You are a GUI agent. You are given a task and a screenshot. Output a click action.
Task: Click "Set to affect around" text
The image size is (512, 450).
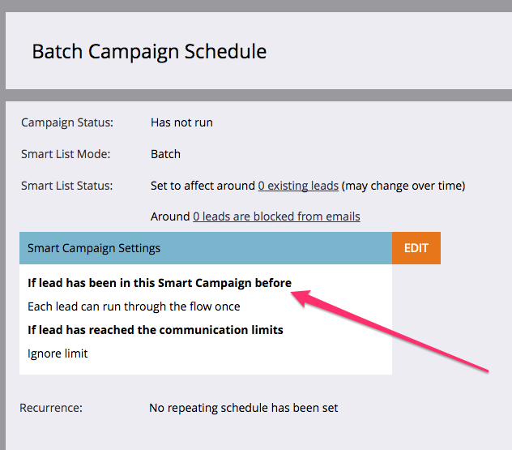click(203, 186)
